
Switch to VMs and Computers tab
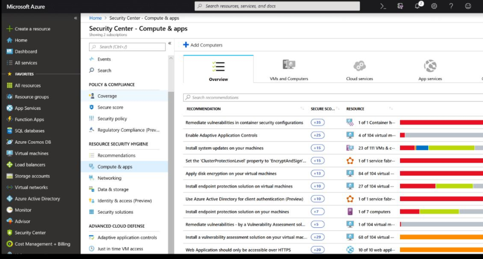[x=289, y=69]
